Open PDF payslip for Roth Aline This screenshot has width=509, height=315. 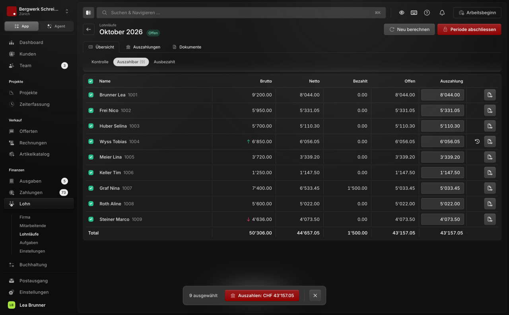click(x=490, y=204)
